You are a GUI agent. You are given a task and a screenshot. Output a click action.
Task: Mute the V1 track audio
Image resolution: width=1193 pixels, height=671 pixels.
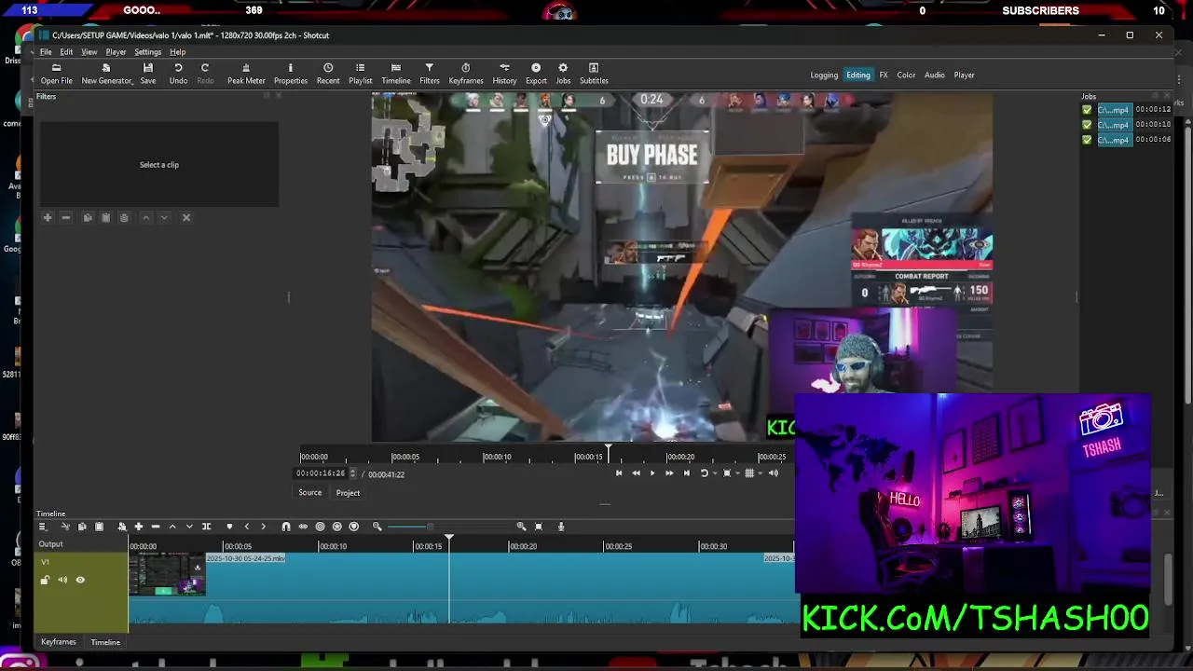62,580
